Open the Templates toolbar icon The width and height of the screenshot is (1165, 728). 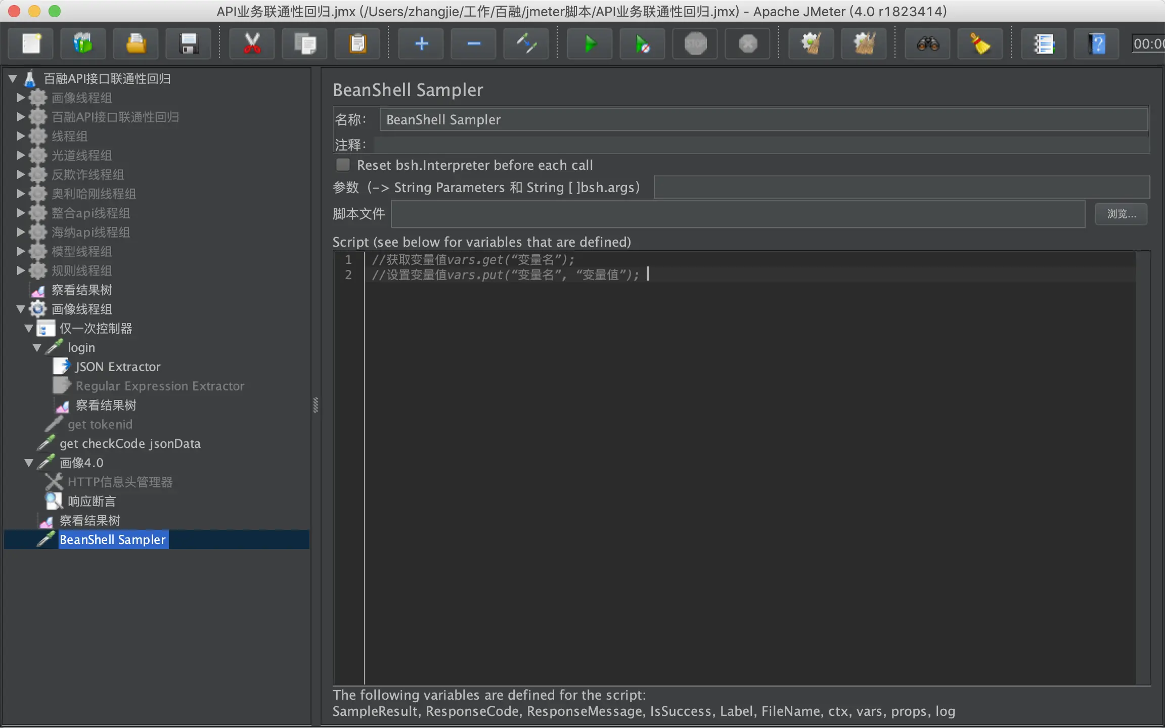(83, 44)
